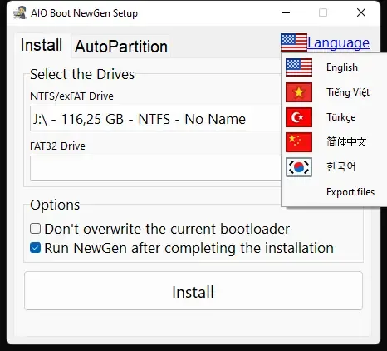Image resolution: width=387 pixels, height=351 pixels.
Task: Click the US flag next to Language
Action: coord(294,42)
